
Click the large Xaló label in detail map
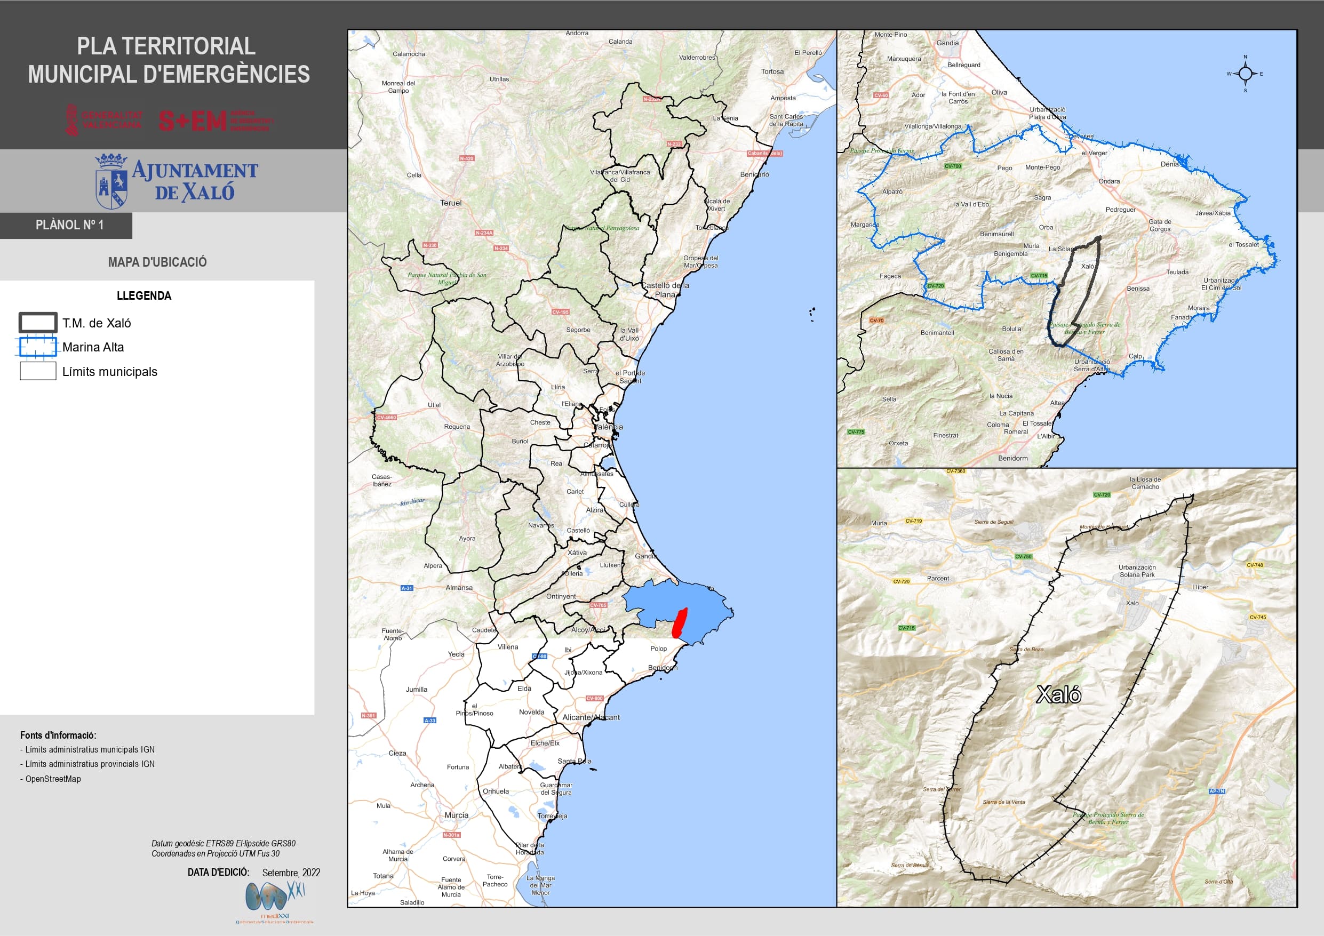tap(1058, 695)
